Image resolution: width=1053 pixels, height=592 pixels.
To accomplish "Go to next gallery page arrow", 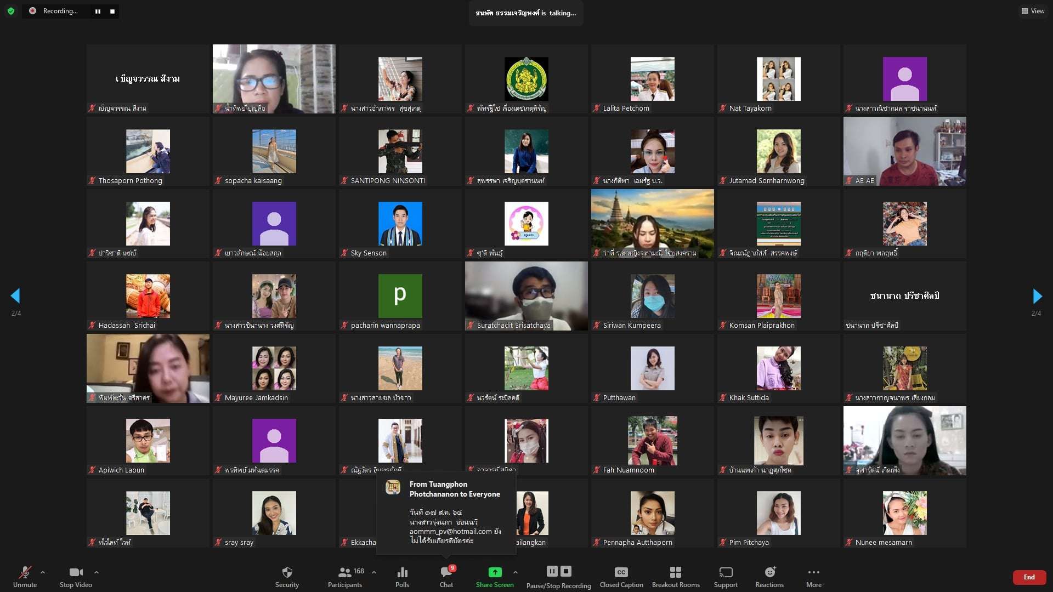I will (x=1037, y=296).
